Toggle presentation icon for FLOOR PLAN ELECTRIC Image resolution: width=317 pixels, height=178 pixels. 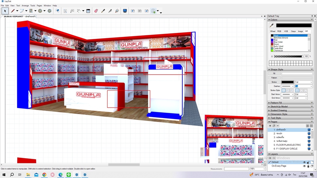pos(309,145)
